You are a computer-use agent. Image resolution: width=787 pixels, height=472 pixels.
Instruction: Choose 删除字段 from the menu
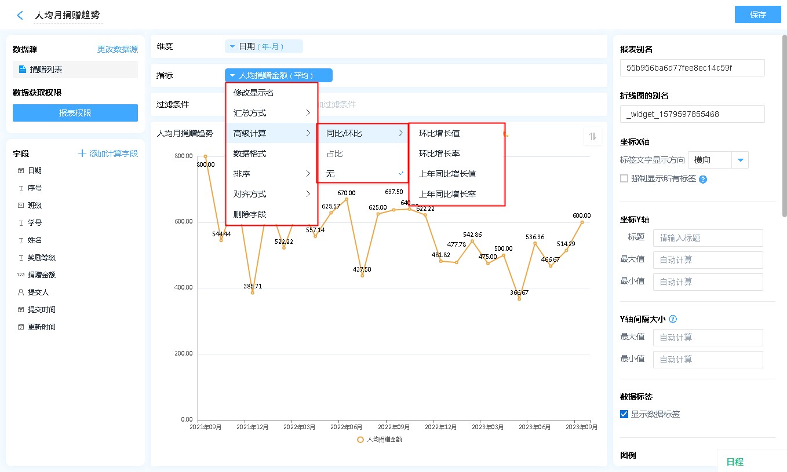250,214
